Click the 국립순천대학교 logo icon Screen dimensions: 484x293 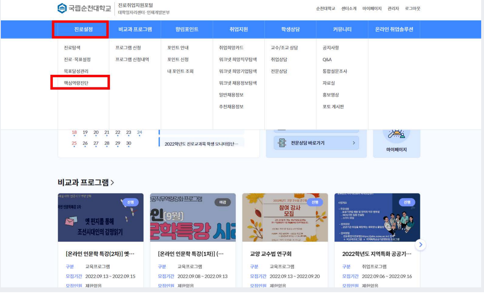tap(62, 8)
